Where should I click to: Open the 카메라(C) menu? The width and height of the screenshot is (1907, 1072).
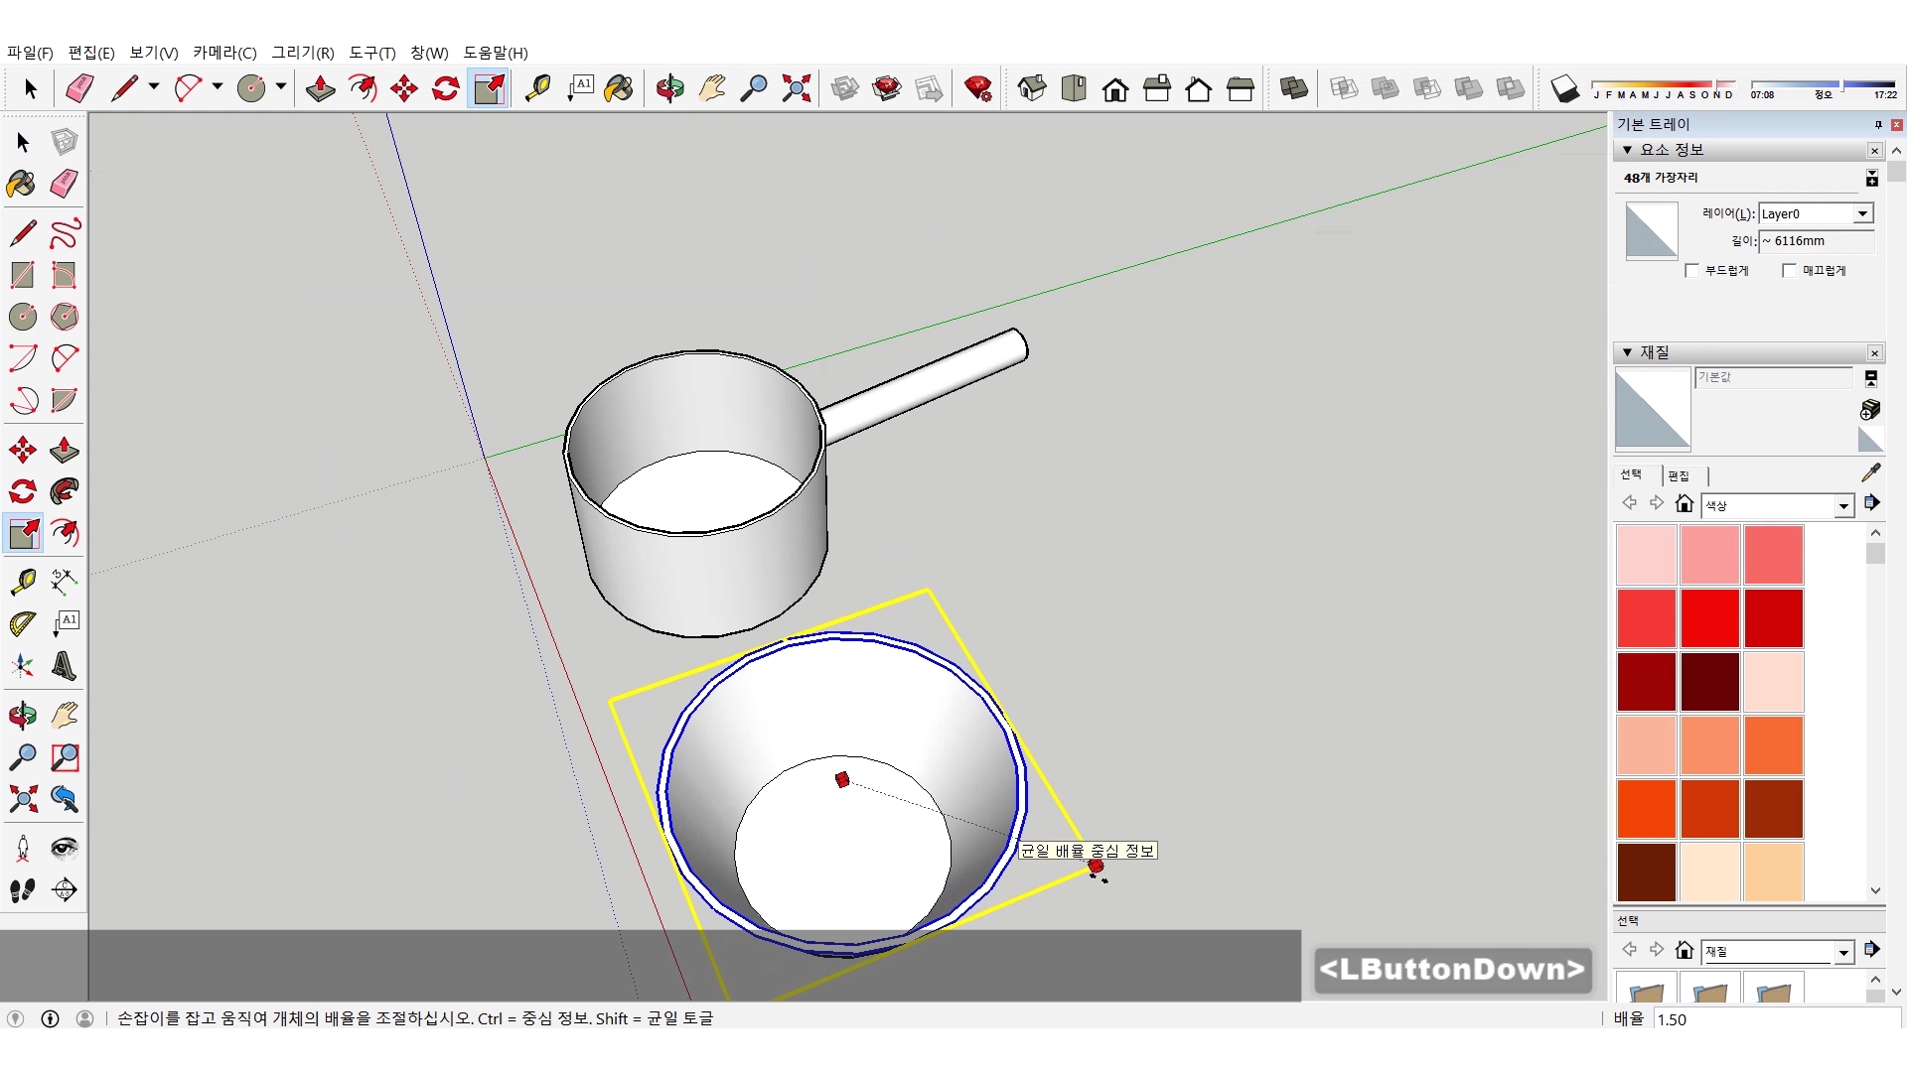(x=224, y=53)
